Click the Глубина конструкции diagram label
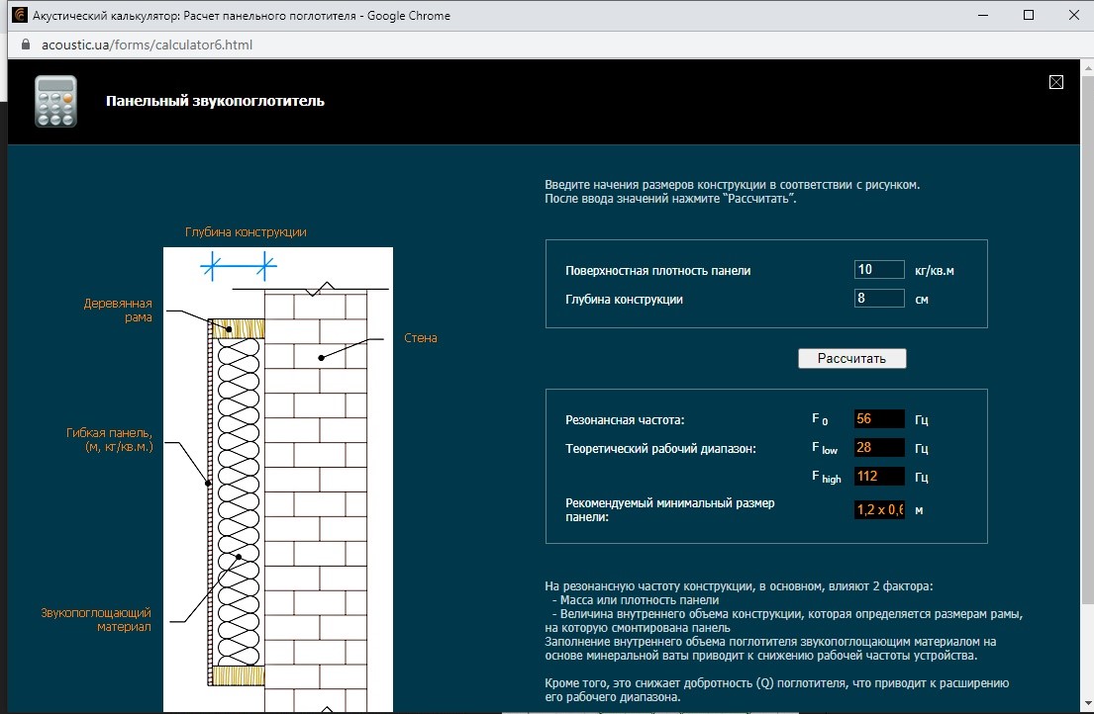This screenshot has height=714, width=1094. click(246, 232)
